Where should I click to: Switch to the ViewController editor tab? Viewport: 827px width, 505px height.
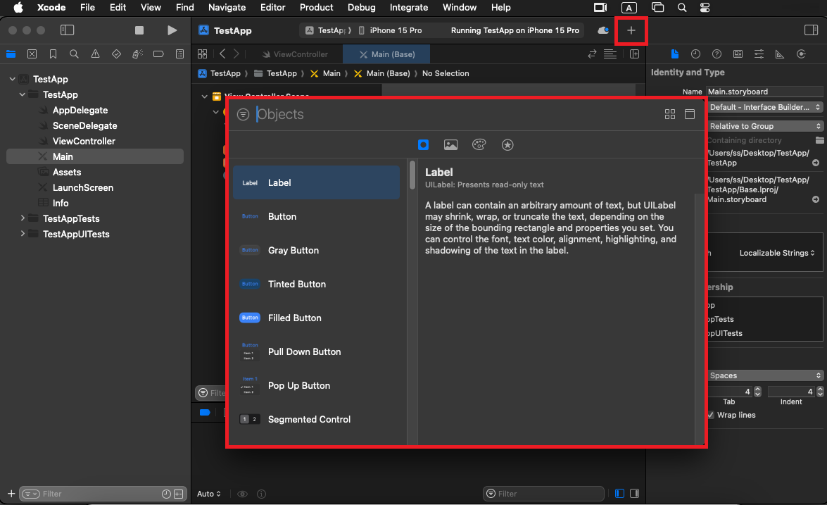tap(295, 54)
